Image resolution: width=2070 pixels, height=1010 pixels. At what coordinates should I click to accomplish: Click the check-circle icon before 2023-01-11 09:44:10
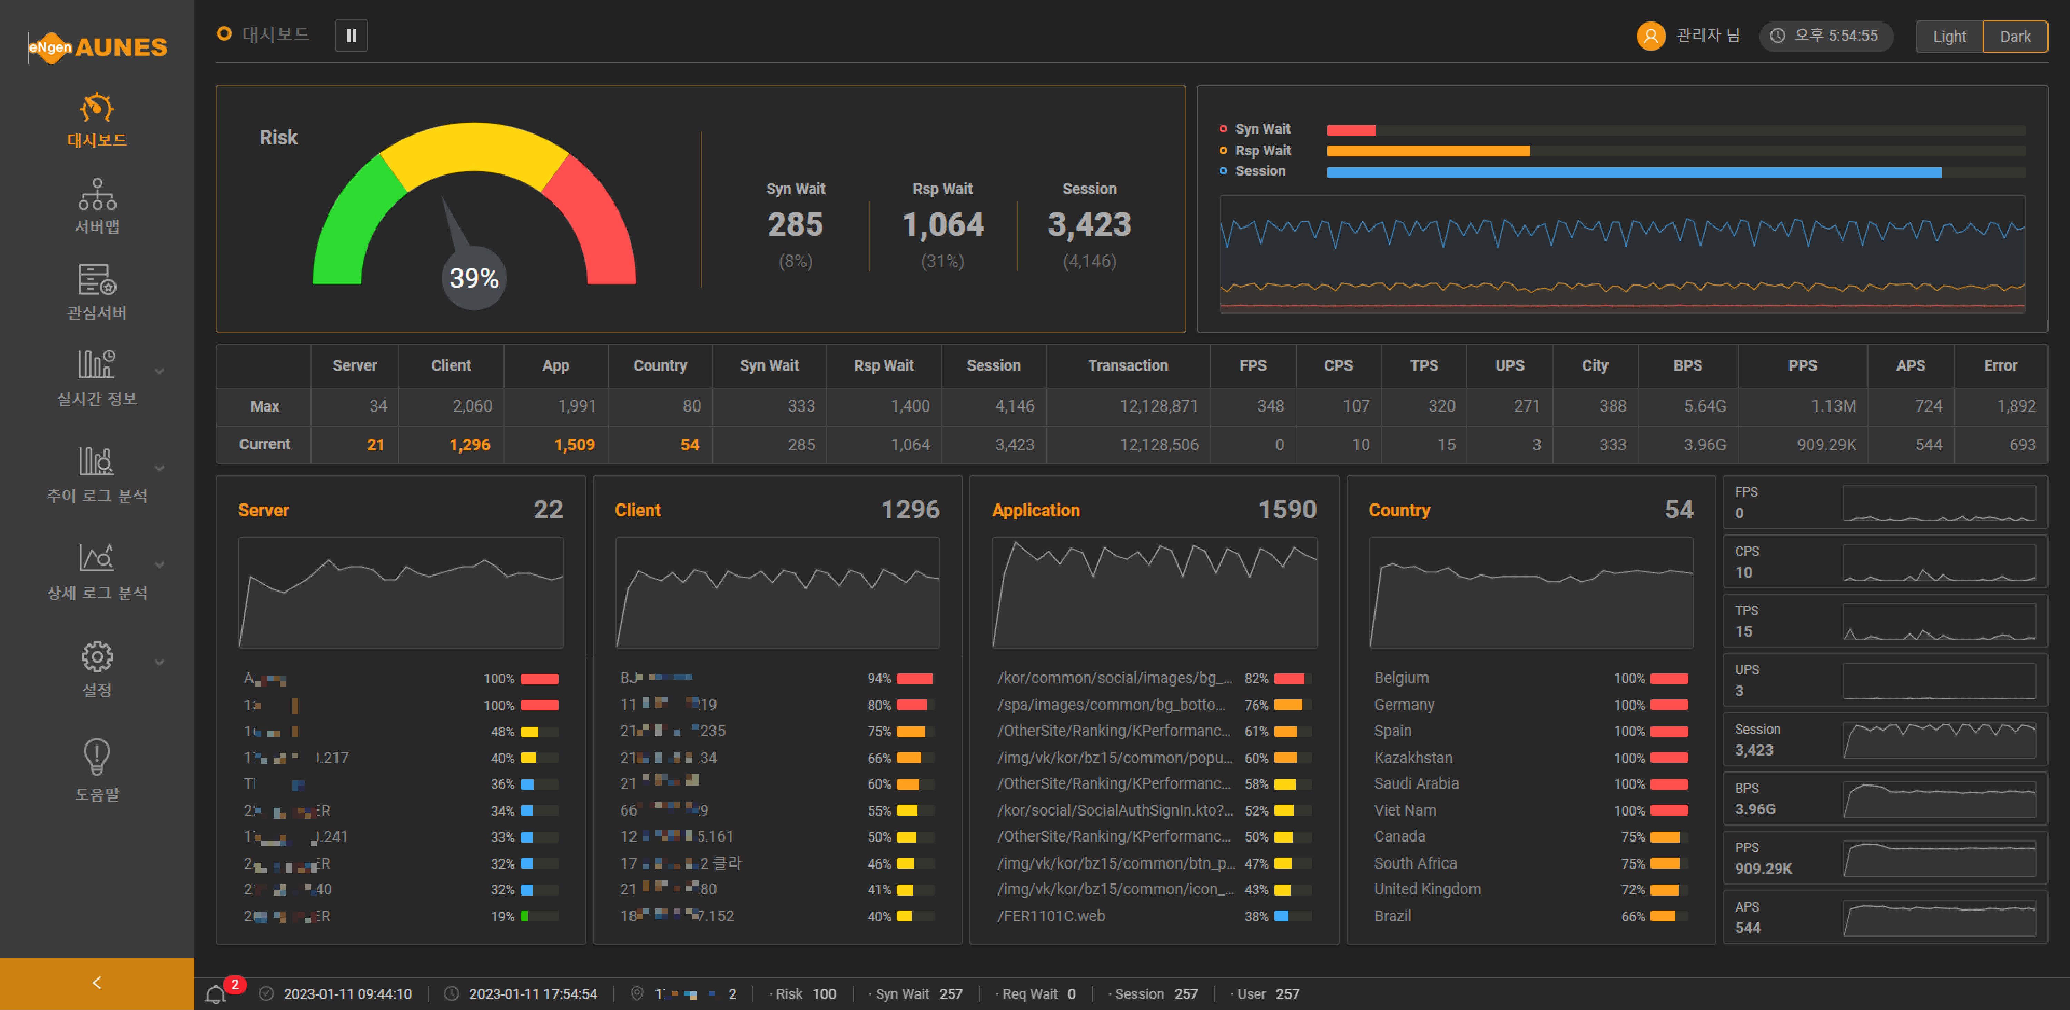pos(266,994)
